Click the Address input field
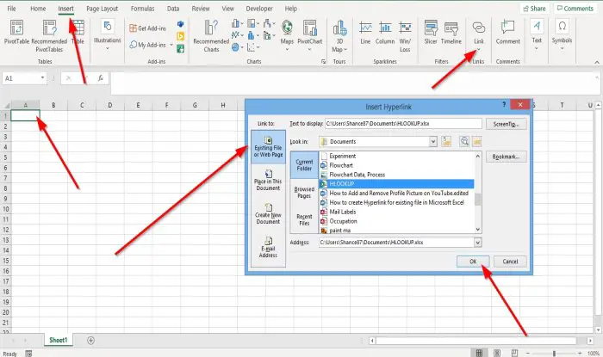 396,243
